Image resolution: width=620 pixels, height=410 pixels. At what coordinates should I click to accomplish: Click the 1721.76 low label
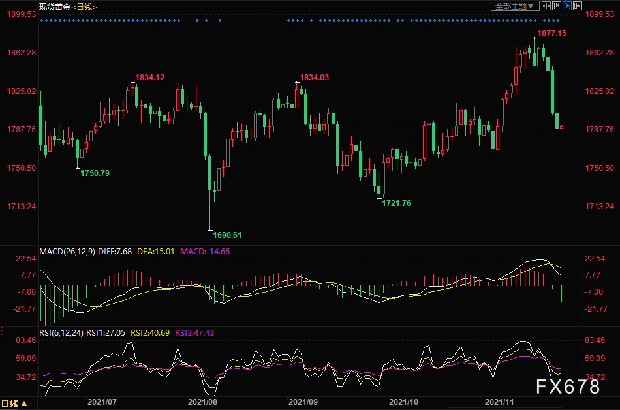click(396, 203)
